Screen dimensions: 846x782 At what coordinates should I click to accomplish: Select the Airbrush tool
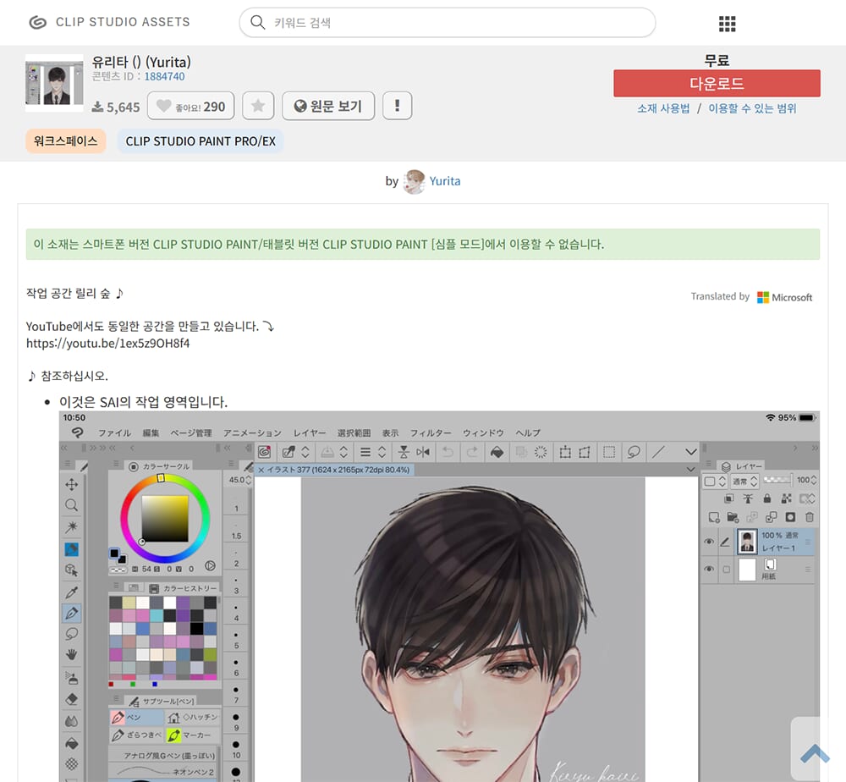coord(71,677)
